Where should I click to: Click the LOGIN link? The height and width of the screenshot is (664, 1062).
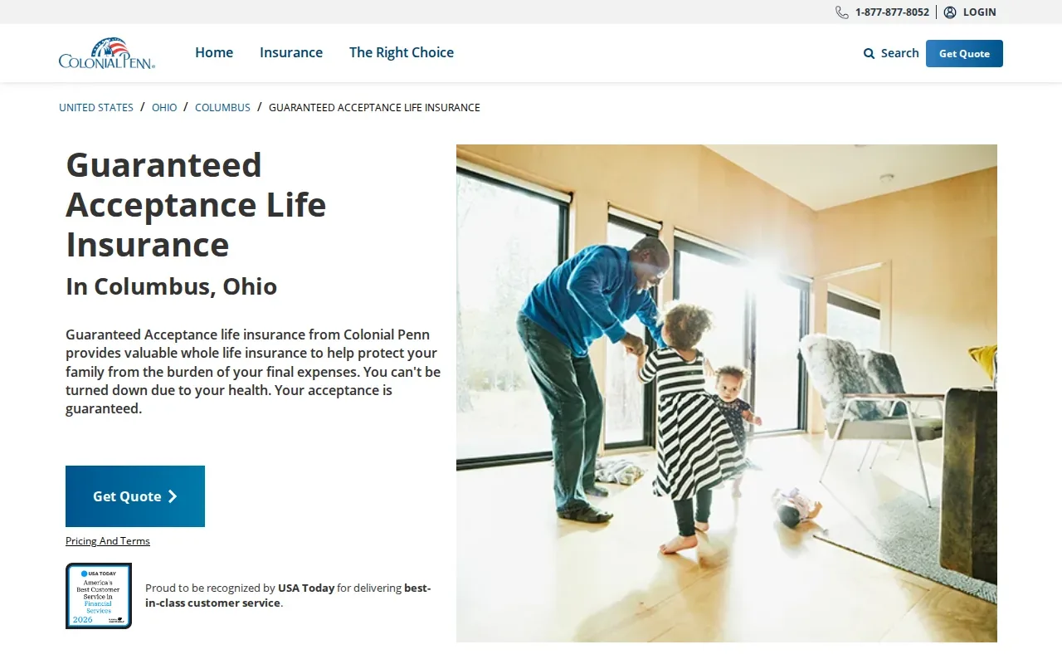(980, 12)
